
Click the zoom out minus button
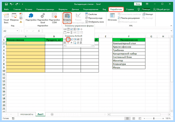click(144, 119)
